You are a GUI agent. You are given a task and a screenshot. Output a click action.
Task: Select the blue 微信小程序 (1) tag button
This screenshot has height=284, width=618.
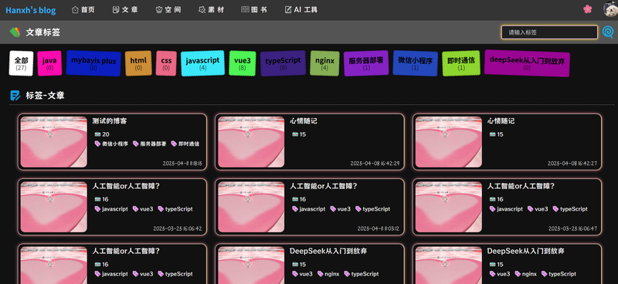pyautogui.click(x=416, y=63)
